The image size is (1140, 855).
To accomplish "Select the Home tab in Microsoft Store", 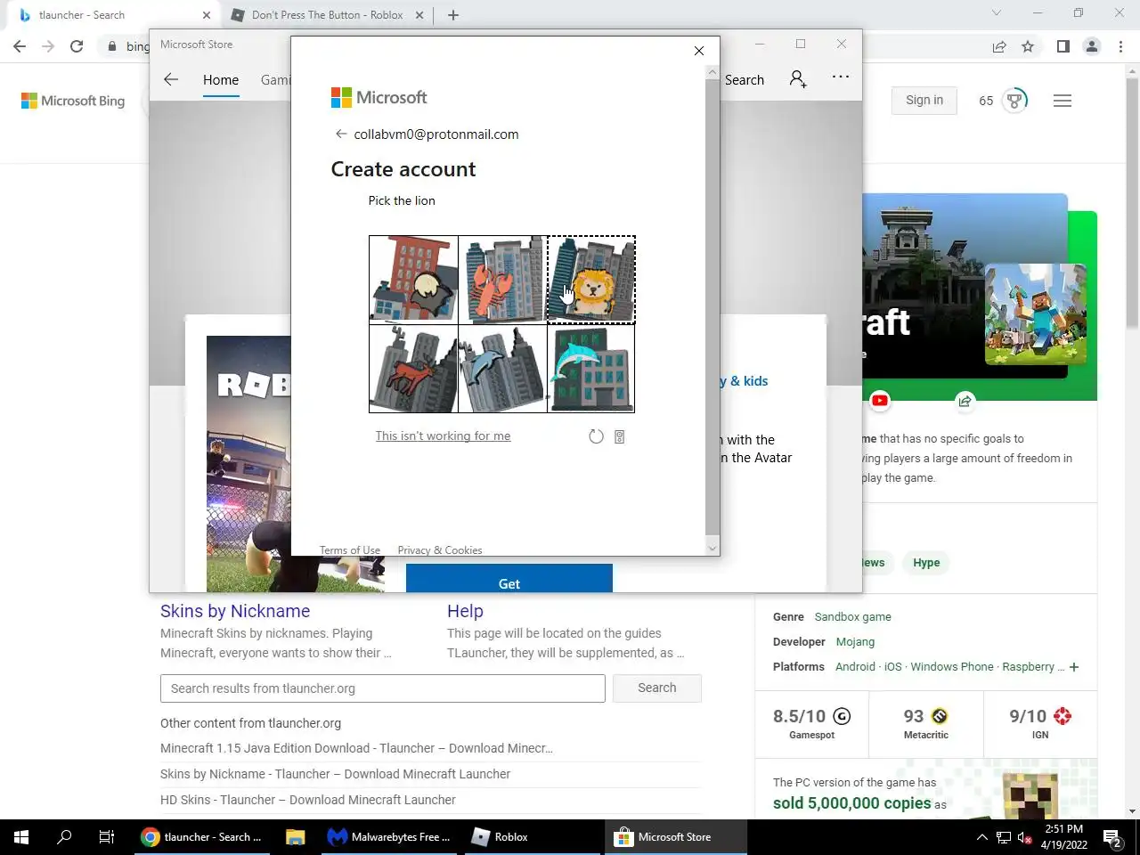I will (x=221, y=79).
